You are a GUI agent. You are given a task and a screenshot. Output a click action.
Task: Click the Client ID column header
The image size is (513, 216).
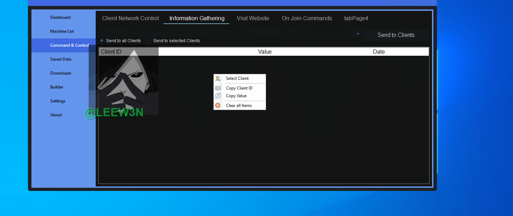pyautogui.click(x=128, y=52)
